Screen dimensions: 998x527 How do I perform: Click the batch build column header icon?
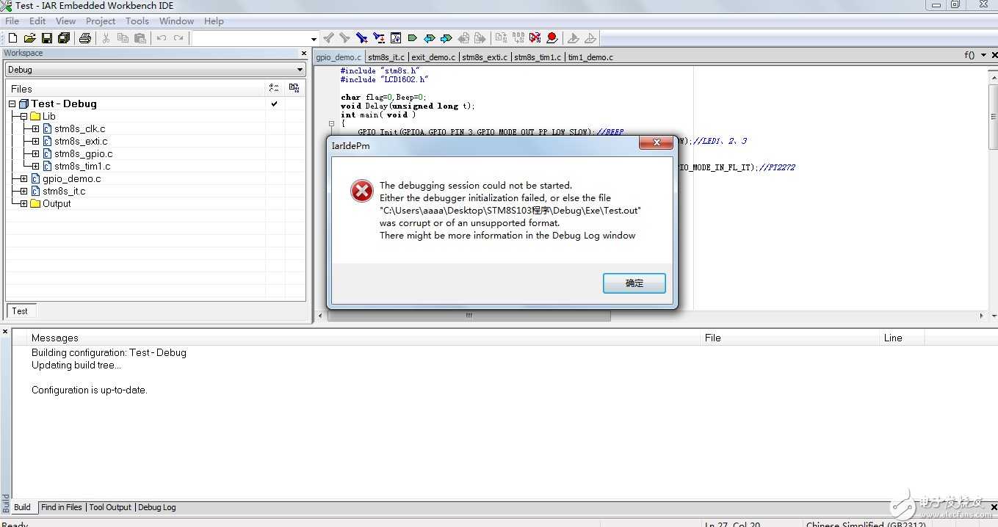point(294,88)
